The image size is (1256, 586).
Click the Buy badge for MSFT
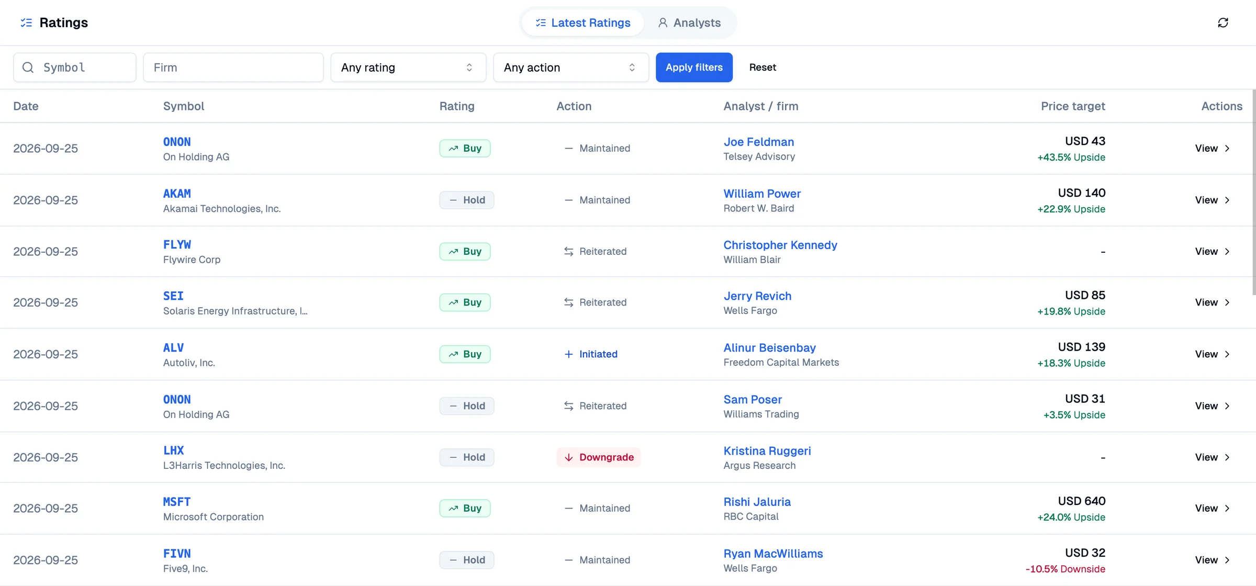465,509
